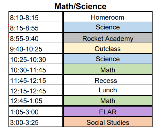159x135 pixels.
Task: Select the Lunch cell
Action: [108, 90]
